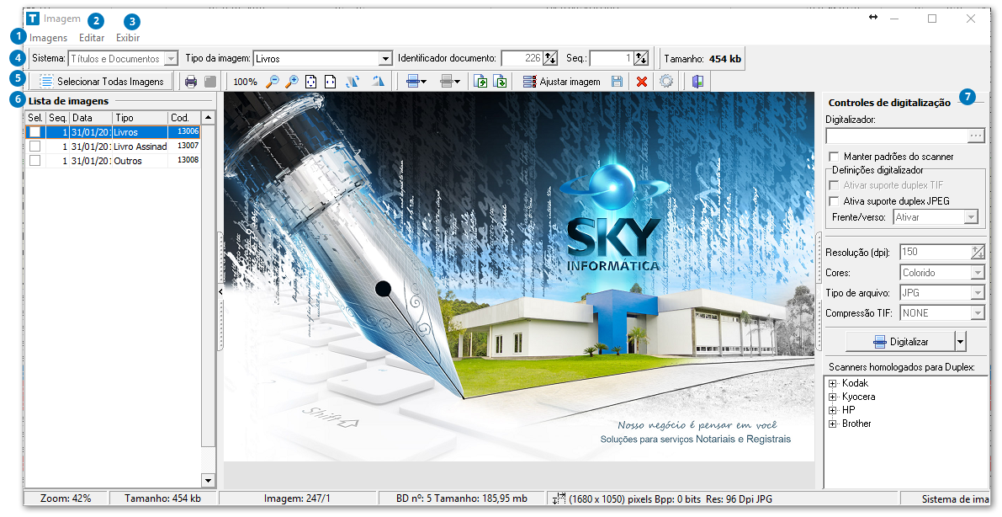The height and width of the screenshot is (517, 1002).
Task: Open the Digitalizar button dropdown arrow
Action: 961,342
